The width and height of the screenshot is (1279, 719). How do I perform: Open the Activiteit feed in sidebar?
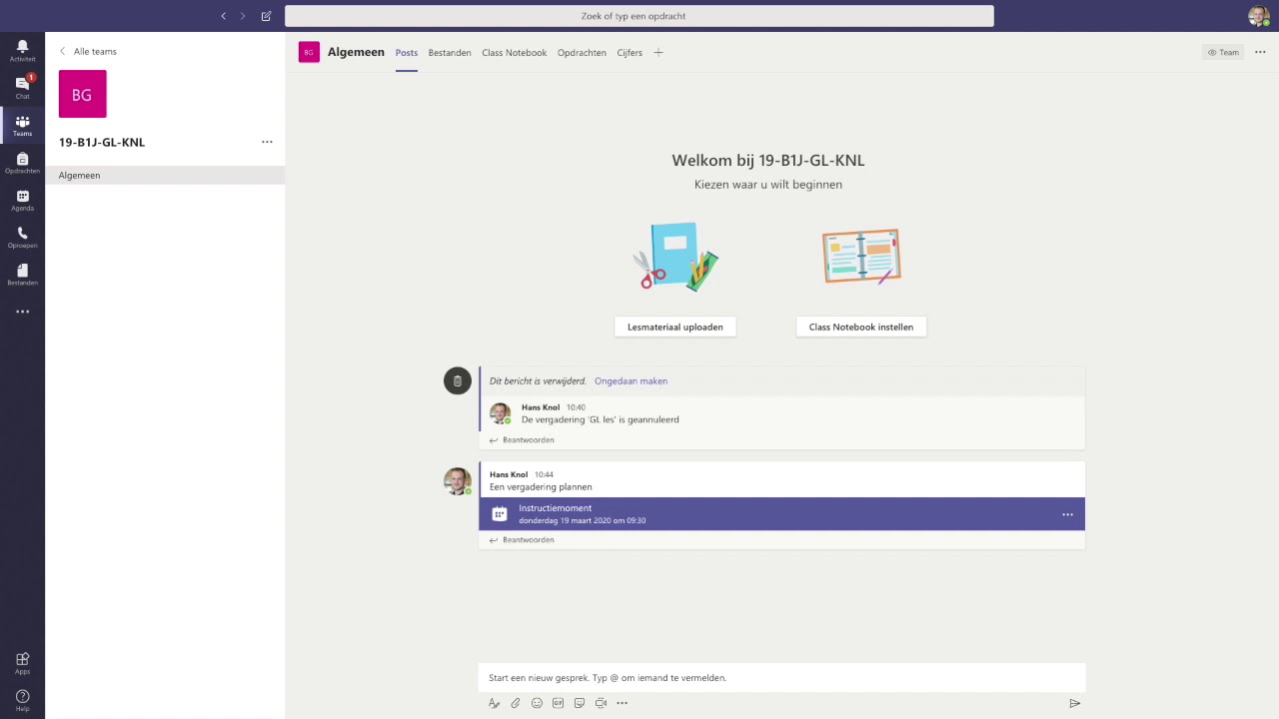[x=22, y=50]
